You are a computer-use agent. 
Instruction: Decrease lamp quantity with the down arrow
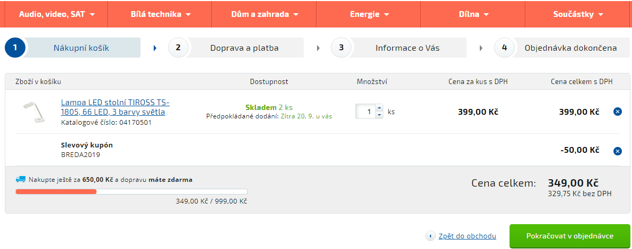pos(379,115)
